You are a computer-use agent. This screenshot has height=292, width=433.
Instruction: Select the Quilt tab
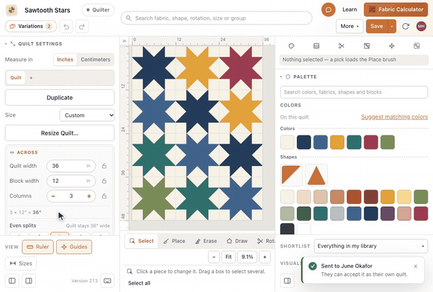(16, 78)
